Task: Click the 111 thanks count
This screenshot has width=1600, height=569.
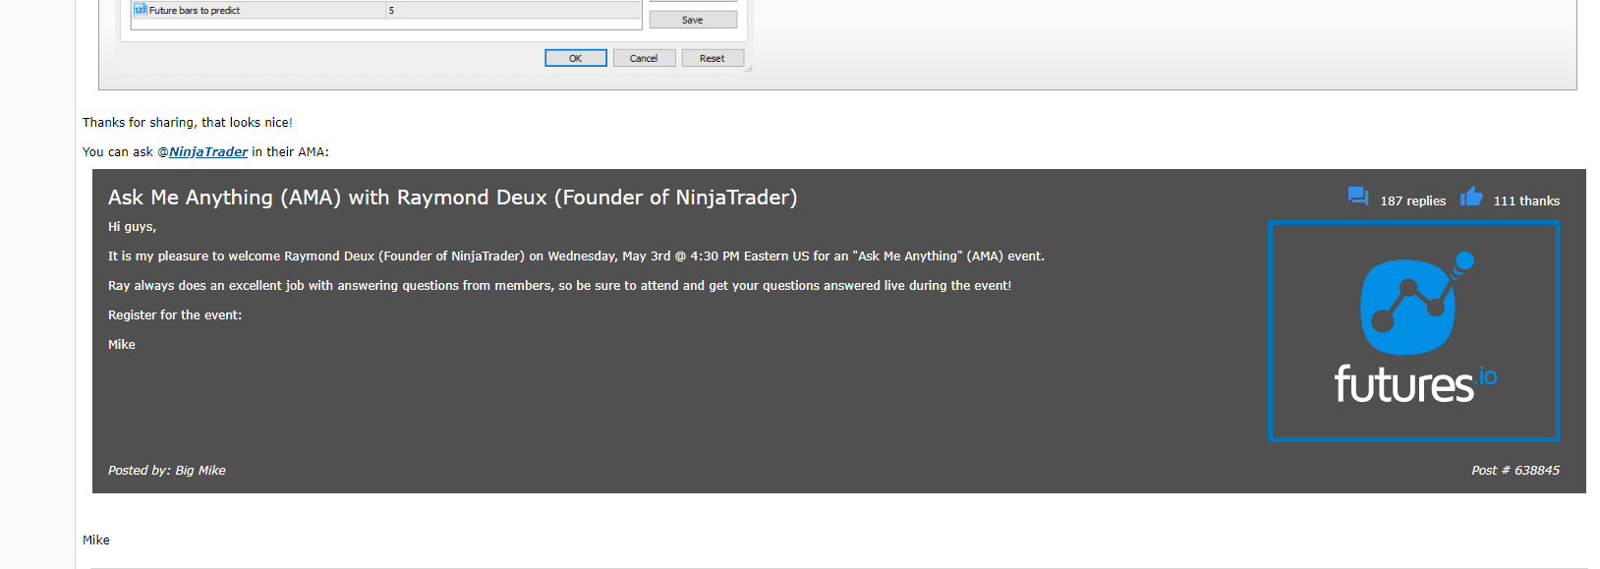Action: pyautogui.click(x=1526, y=200)
